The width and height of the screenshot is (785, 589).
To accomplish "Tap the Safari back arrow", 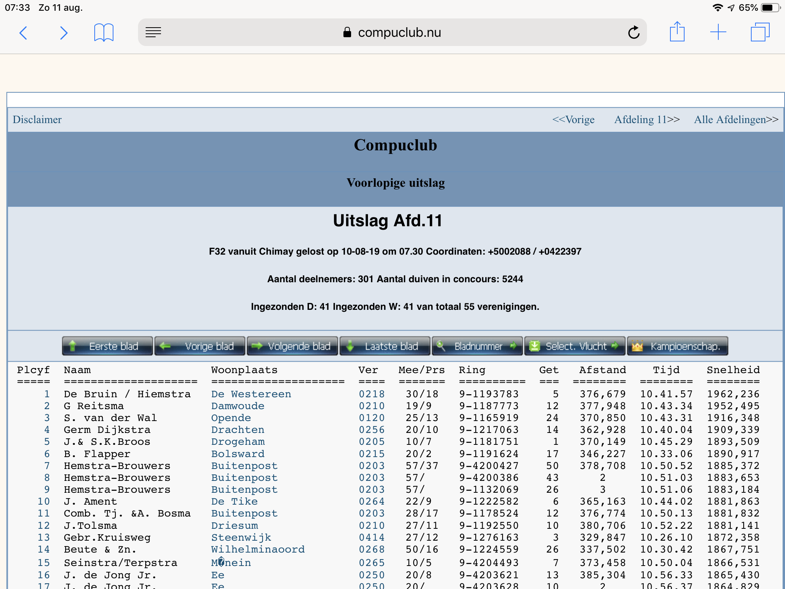I will tap(23, 33).
